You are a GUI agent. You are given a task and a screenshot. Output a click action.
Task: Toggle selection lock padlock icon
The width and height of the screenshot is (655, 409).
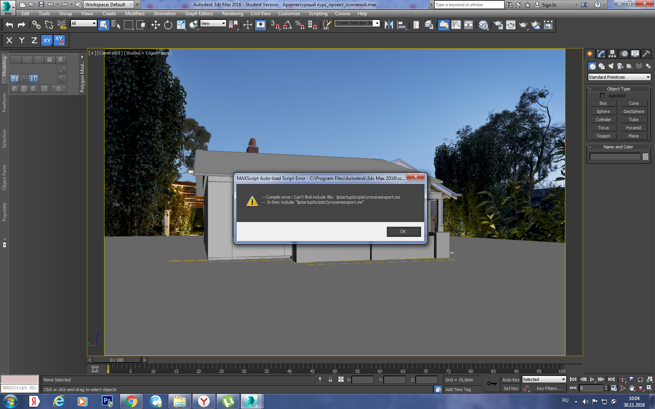pos(330,380)
